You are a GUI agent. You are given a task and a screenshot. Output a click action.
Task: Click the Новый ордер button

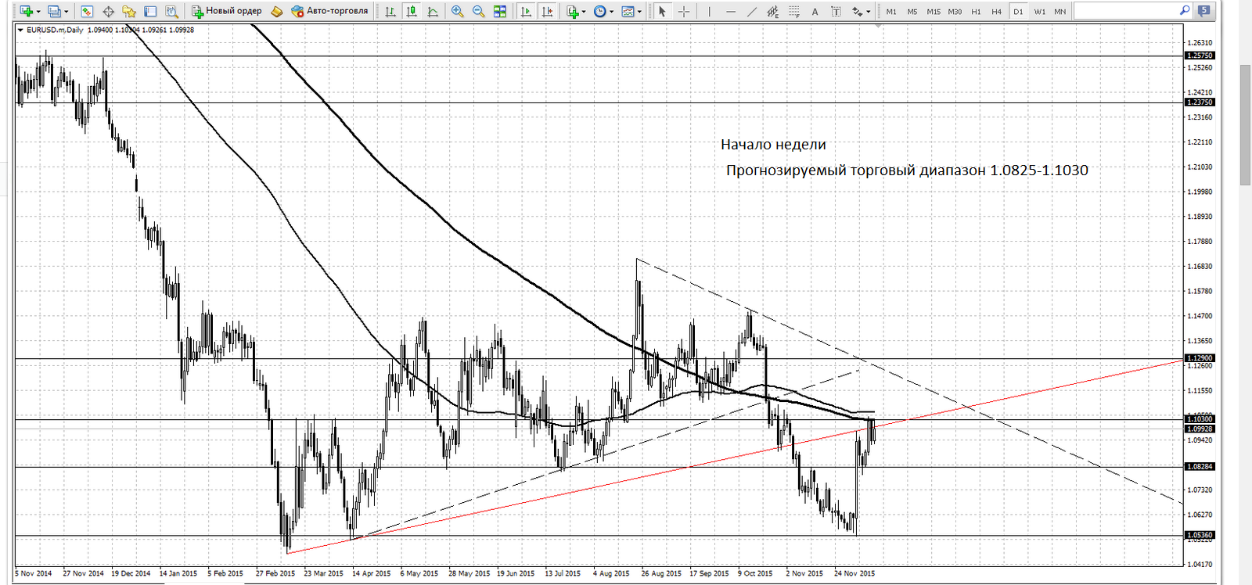227,12
